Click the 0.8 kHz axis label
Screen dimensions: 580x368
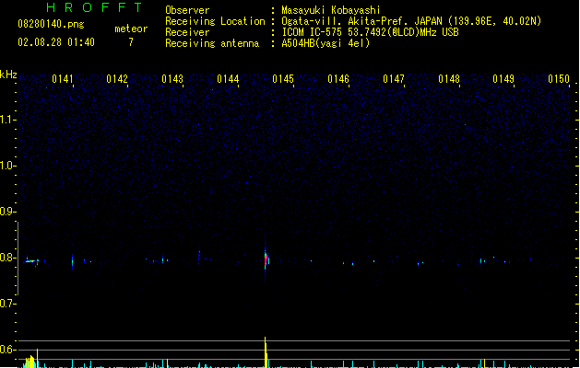pyautogui.click(x=6, y=258)
